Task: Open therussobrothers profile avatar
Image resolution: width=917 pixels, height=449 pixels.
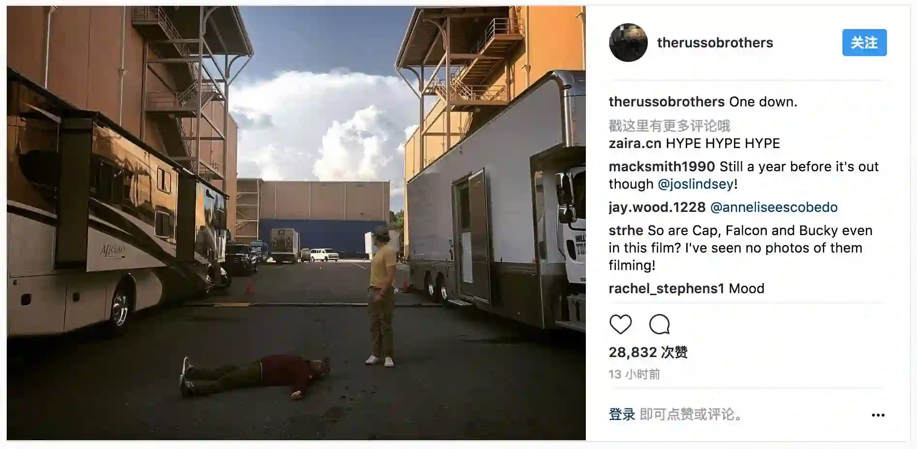Action: click(x=628, y=43)
